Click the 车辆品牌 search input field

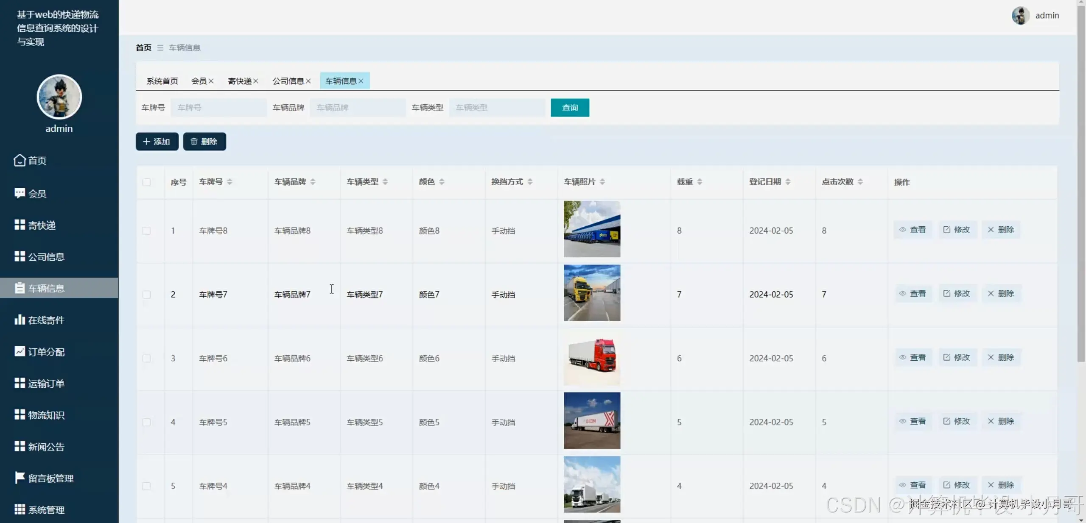tap(357, 108)
